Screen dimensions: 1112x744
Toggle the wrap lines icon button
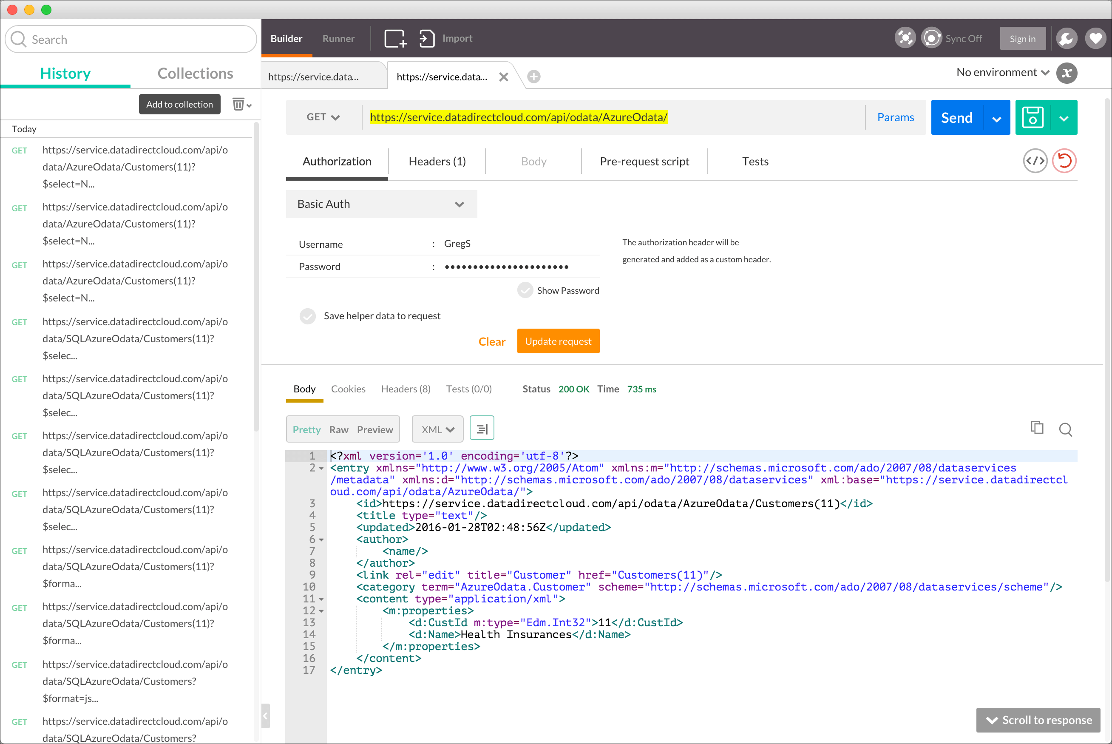point(482,429)
